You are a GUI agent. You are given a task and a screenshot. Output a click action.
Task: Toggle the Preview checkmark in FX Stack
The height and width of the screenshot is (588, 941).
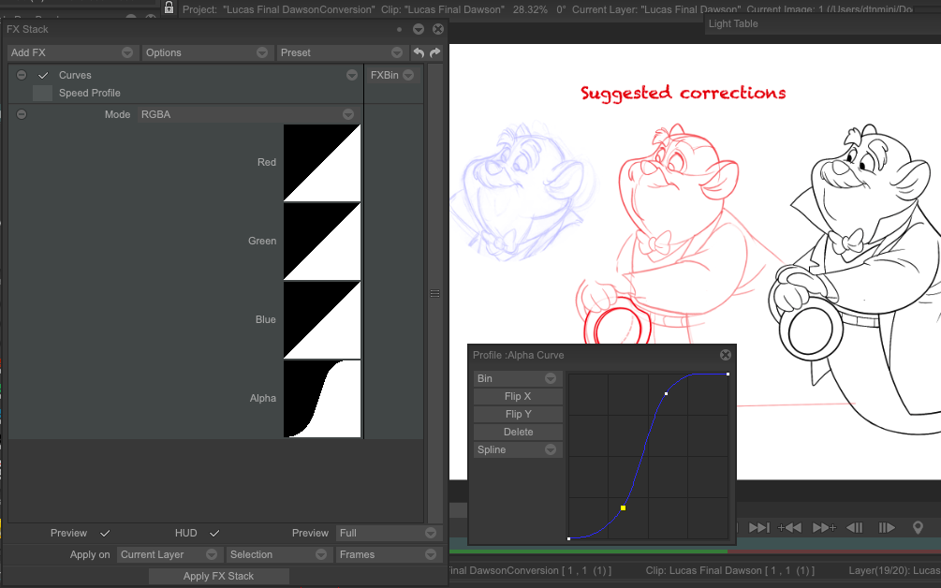(105, 533)
